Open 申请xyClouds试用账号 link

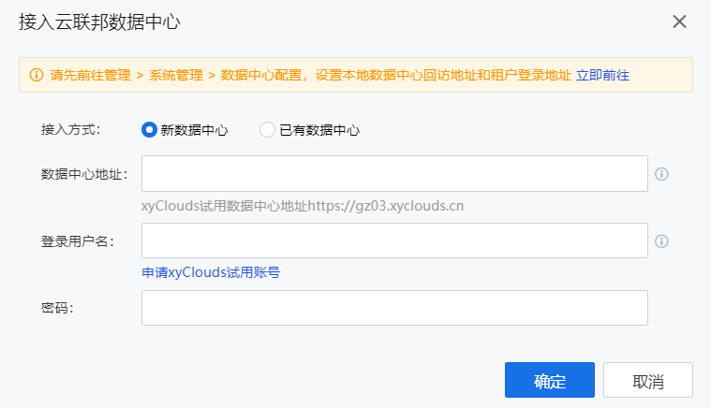pyautogui.click(x=211, y=272)
